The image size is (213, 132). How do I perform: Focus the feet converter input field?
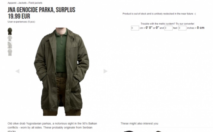[x=169, y=28]
